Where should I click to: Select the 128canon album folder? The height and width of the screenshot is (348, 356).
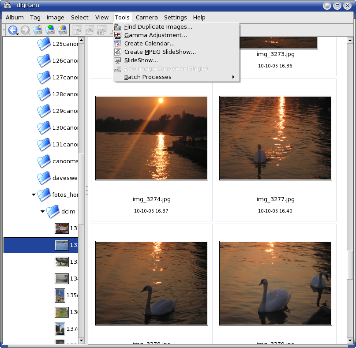58,94
